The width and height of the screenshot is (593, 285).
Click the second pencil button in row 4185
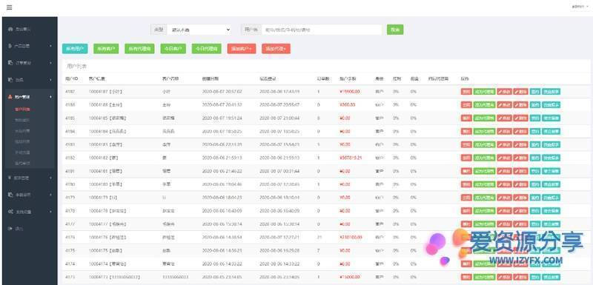point(520,118)
